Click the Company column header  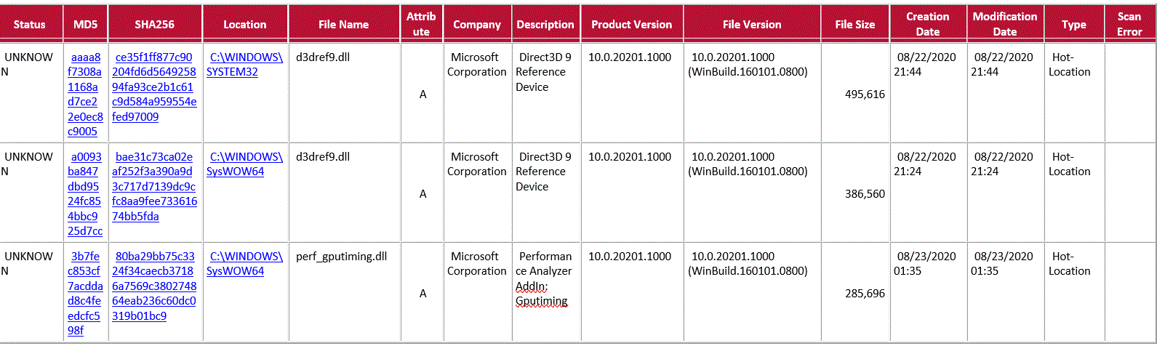coord(476,24)
